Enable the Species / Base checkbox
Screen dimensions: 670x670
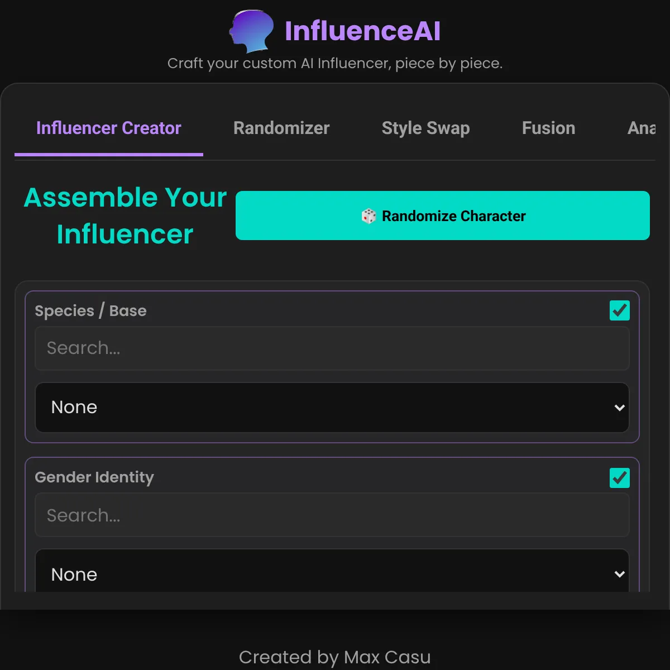619,310
